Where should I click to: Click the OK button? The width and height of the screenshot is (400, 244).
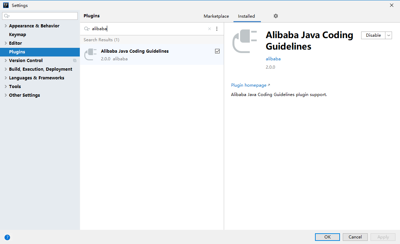coord(327,237)
